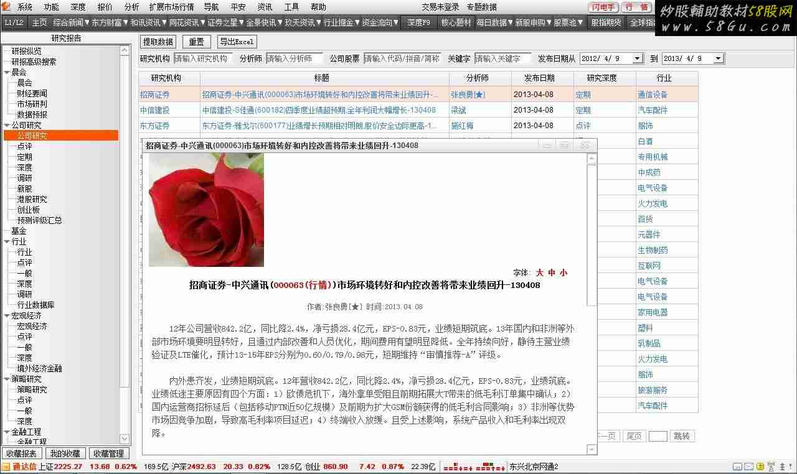
Task: Focus the 公司股票 code input field
Action: (402, 58)
